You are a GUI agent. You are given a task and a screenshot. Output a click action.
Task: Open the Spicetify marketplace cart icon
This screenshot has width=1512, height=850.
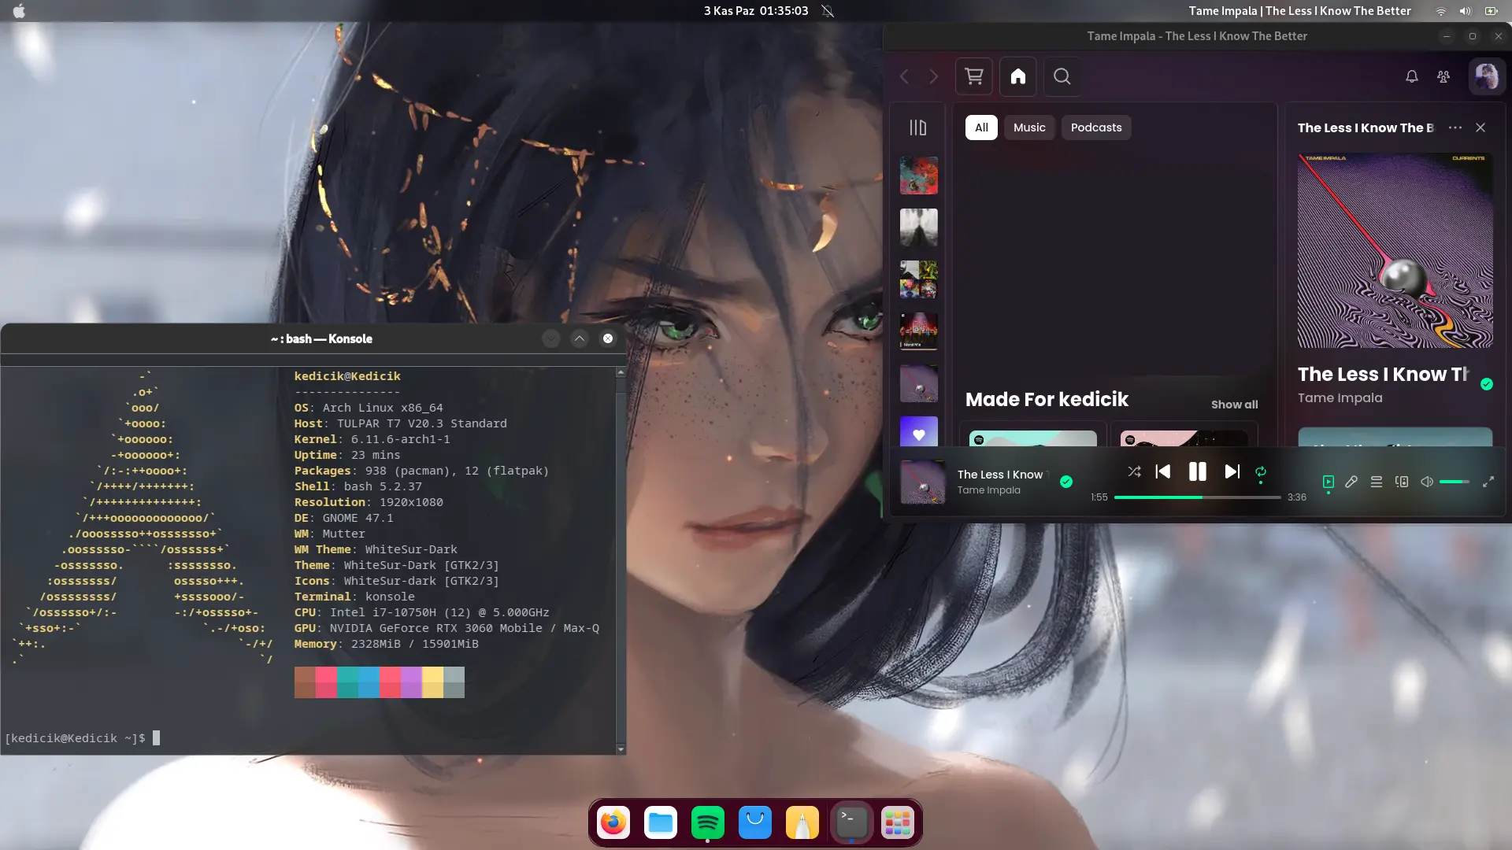974,76
